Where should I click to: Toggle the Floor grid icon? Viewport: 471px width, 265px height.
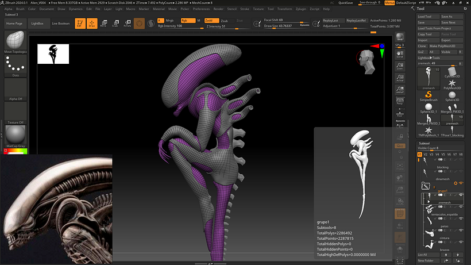point(400,114)
